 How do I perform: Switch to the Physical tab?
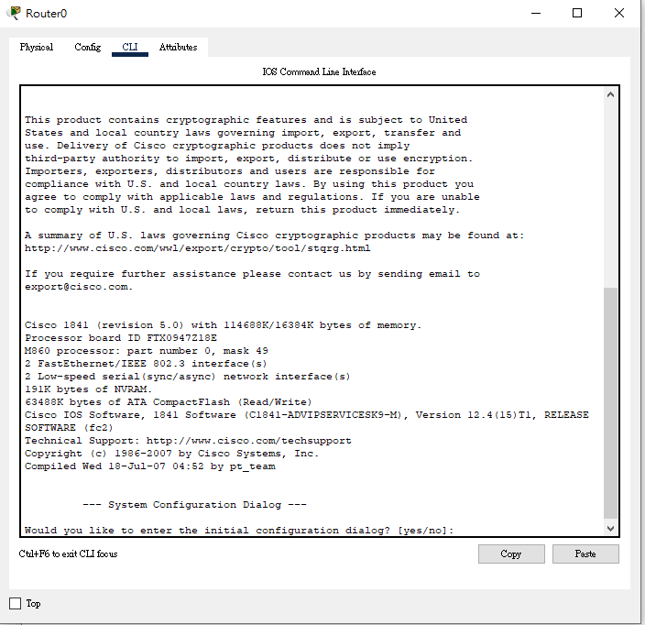click(37, 48)
